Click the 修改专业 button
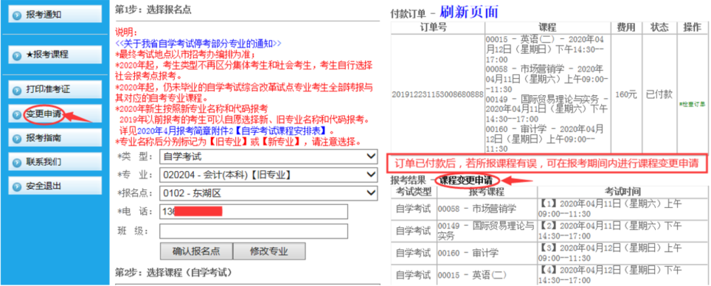The height and width of the screenshot is (286, 711). point(269,251)
